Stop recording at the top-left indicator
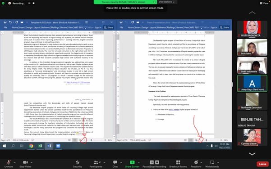This screenshot has width=271, height=169. click(x=33, y=3)
